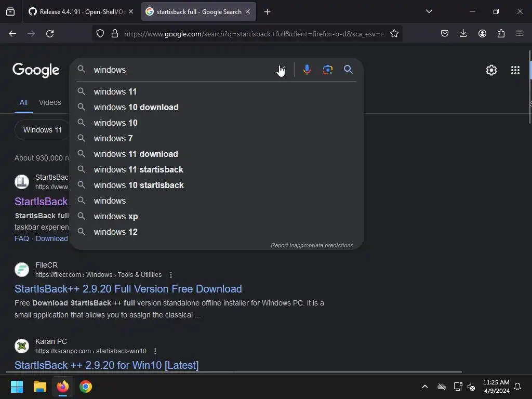Image resolution: width=532 pixels, height=399 pixels.
Task: Select suggestion windows 11
Action: click(x=217, y=91)
